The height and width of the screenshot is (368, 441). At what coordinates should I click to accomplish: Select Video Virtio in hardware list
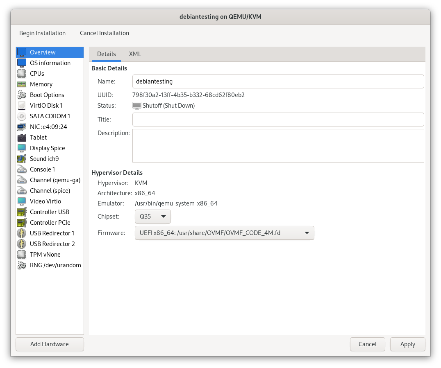click(45, 201)
